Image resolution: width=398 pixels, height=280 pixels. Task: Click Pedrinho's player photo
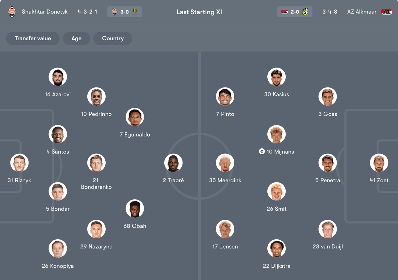point(96,96)
